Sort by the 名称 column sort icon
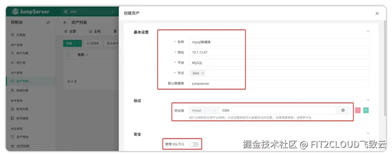Image resolution: width=392 pixels, height=155 pixels. tap(87, 55)
